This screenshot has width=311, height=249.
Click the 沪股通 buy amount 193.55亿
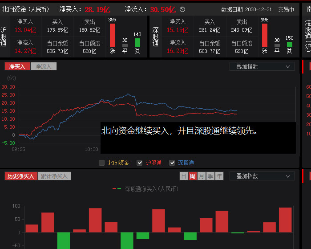57,30
